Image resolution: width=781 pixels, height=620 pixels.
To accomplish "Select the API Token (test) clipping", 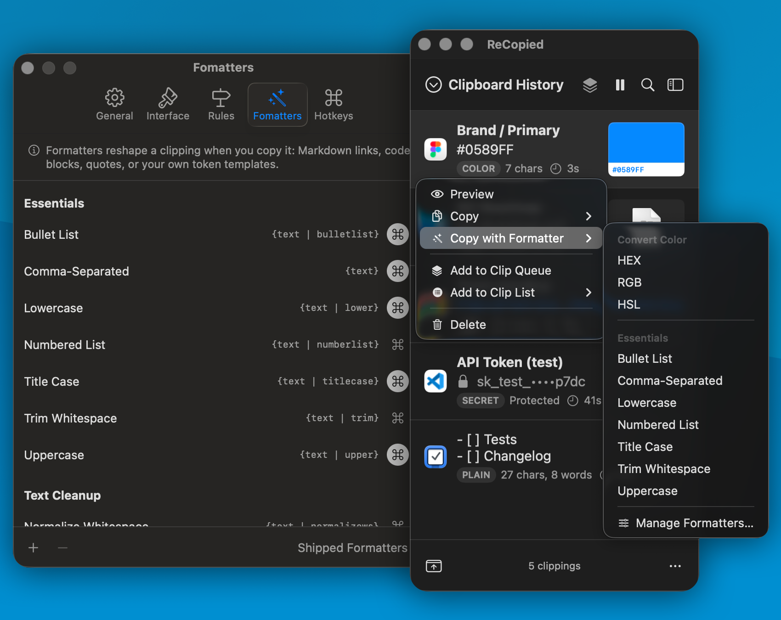I will [x=507, y=381].
